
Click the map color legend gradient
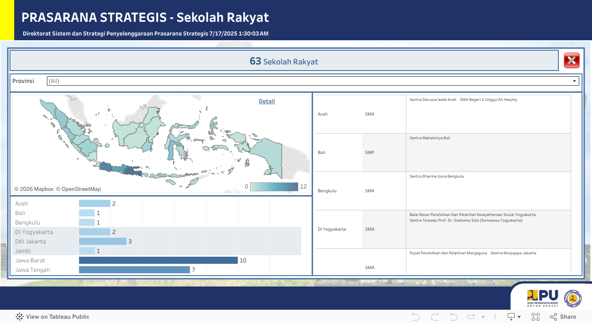[x=274, y=187]
